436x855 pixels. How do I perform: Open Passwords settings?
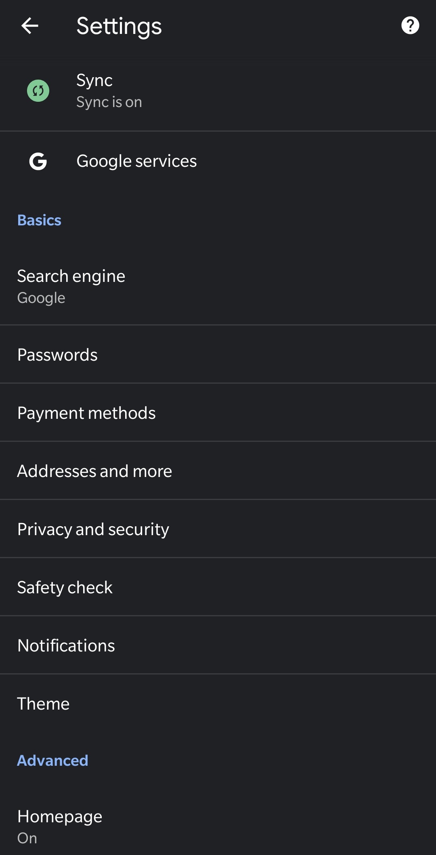point(218,355)
